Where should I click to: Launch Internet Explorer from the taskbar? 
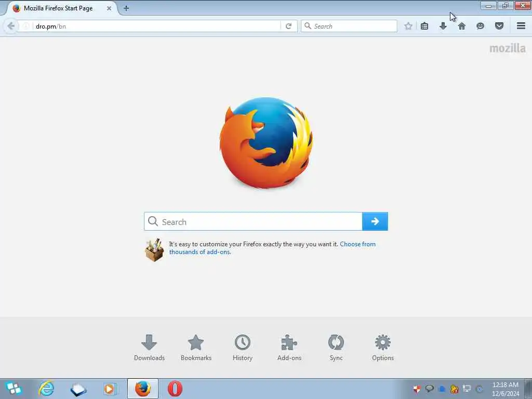46,389
